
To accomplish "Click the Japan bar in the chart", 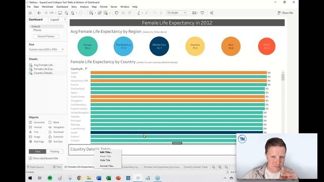I will click(179, 73).
